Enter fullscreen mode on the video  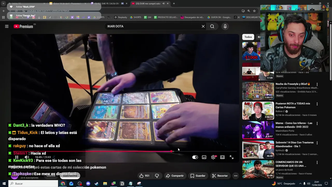[x=232, y=157]
